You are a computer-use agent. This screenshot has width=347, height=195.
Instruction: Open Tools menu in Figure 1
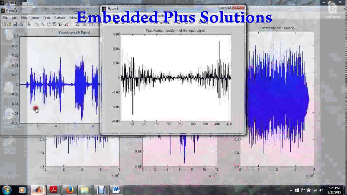(47, 18)
